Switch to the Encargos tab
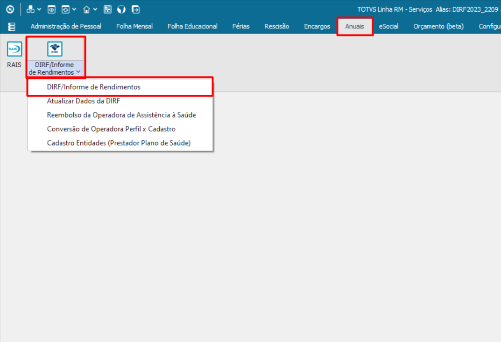The width and height of the screenshot is (501, 342). coord(317,27)
